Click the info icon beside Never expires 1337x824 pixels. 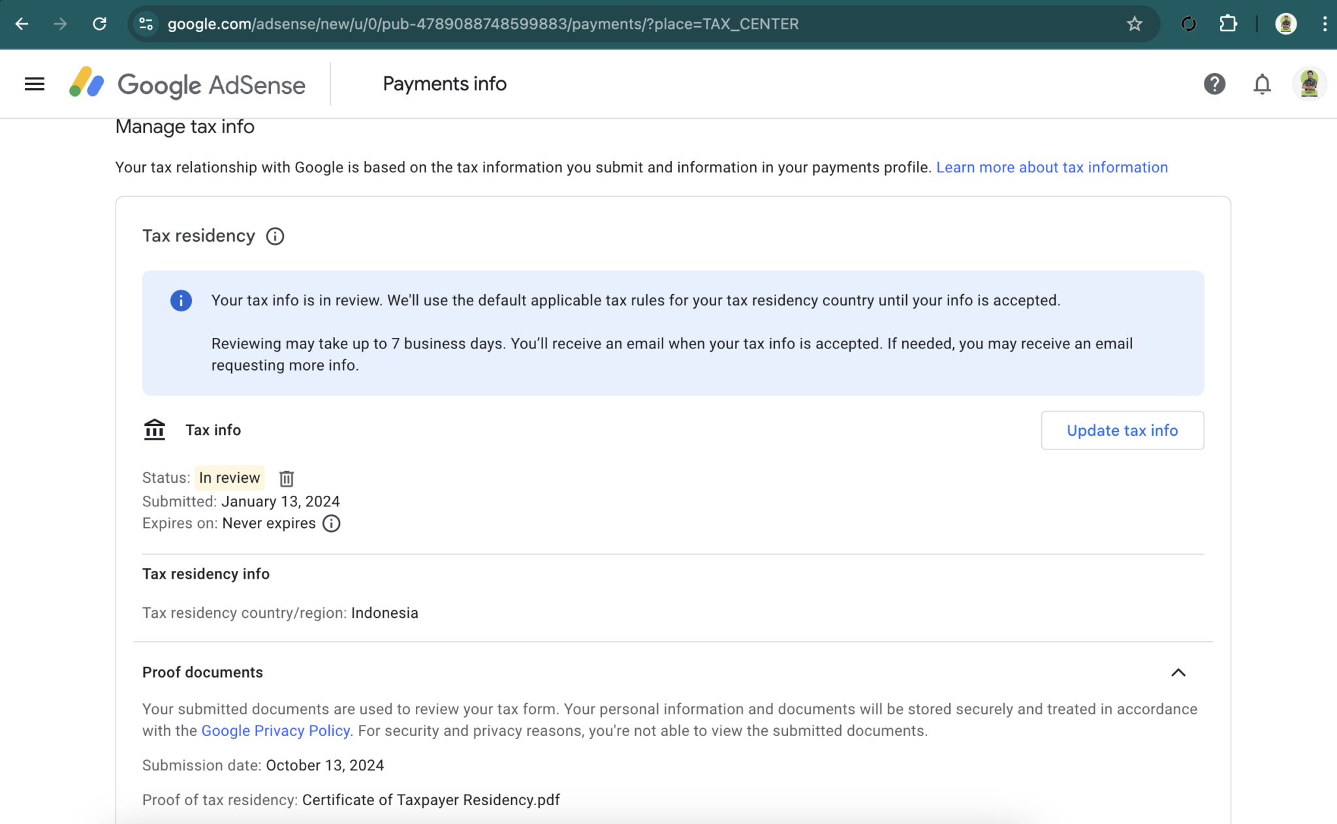coord(331,523)
